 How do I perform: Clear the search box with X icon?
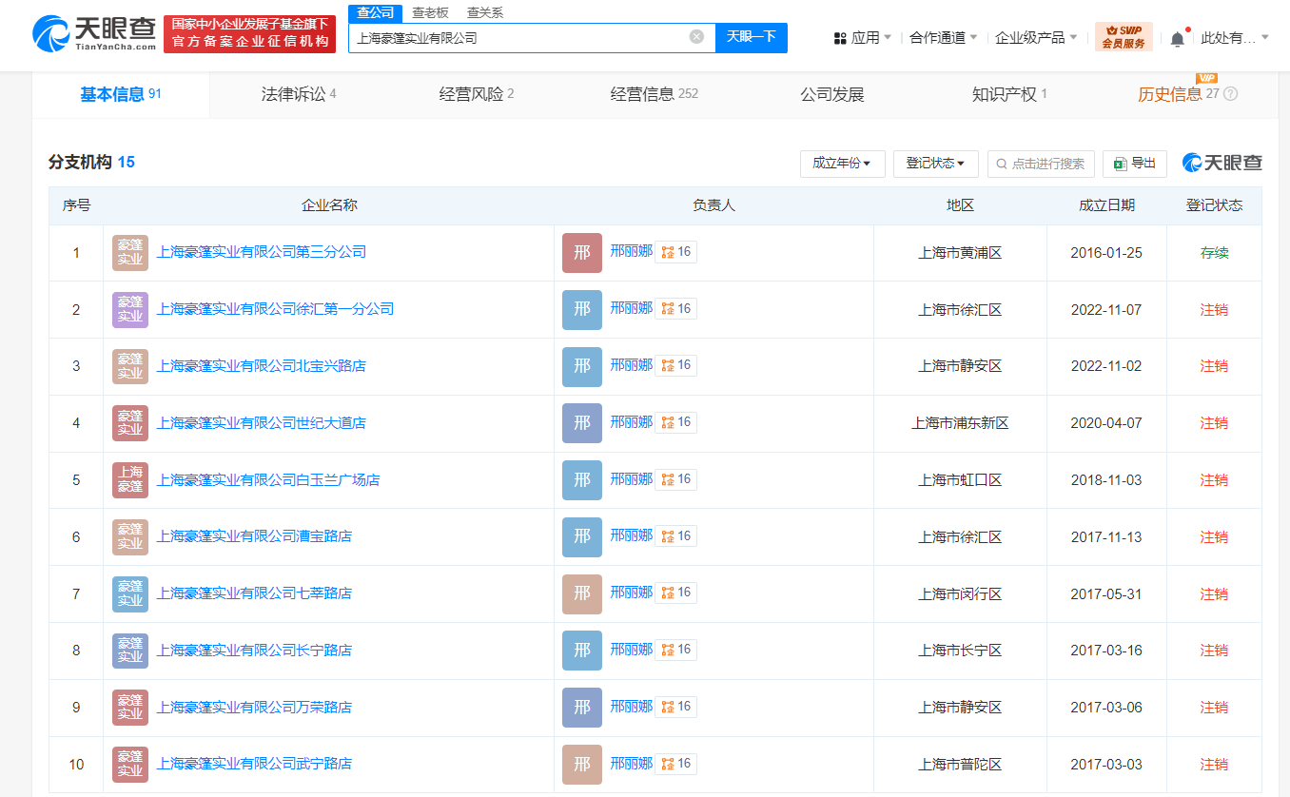(x=696, y=37)
